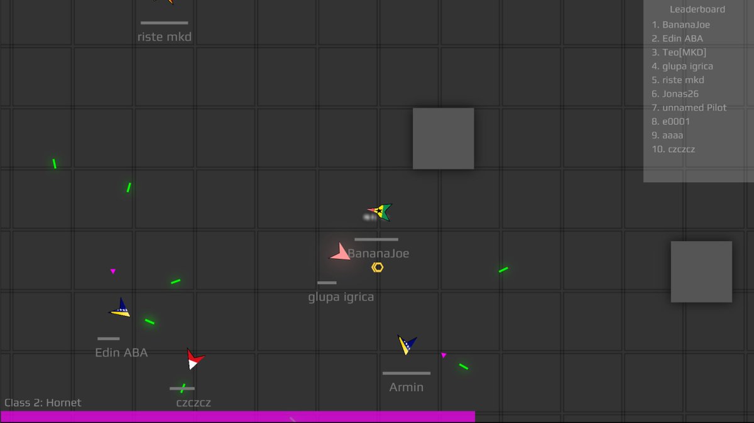This screenshot has height=423, width=754.
Task: Select the pink BananaJoe ship sprite
Action: (x=339, y=251)
